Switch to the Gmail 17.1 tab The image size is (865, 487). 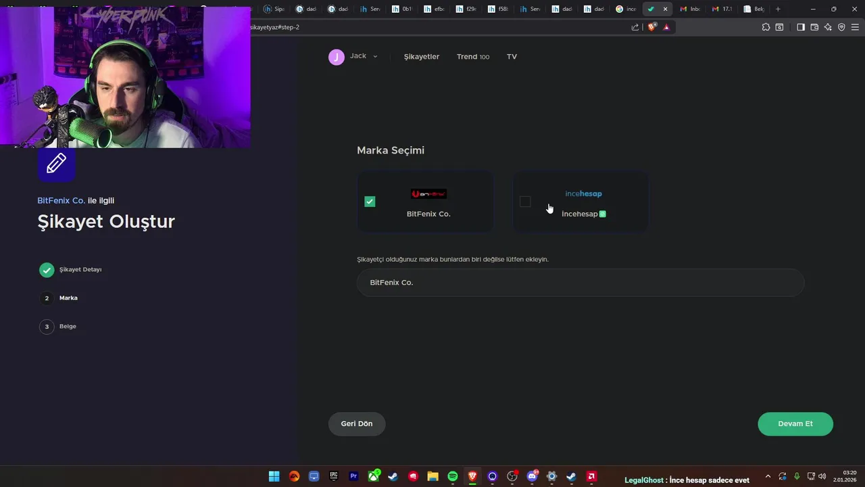(x=722, y=9)
